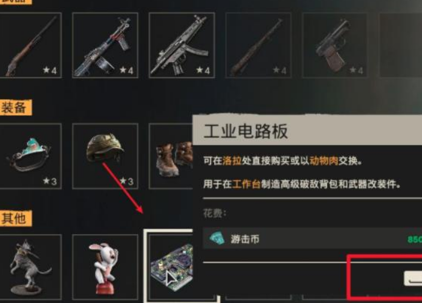Select the camouflage helmet equipment item
422x303 pixels.
[x=105, y=156]
